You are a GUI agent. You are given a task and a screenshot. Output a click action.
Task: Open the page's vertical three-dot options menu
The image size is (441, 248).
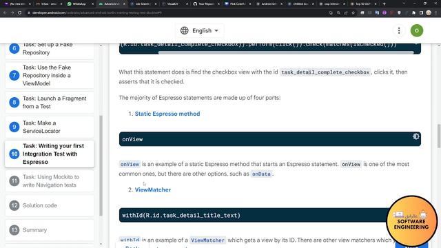pyautogui.click(x=399, y=30)
